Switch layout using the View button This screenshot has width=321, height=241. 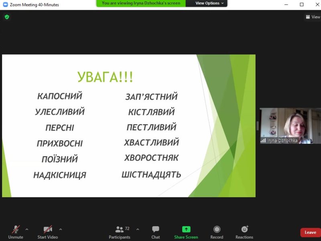[x=313, y=17]
